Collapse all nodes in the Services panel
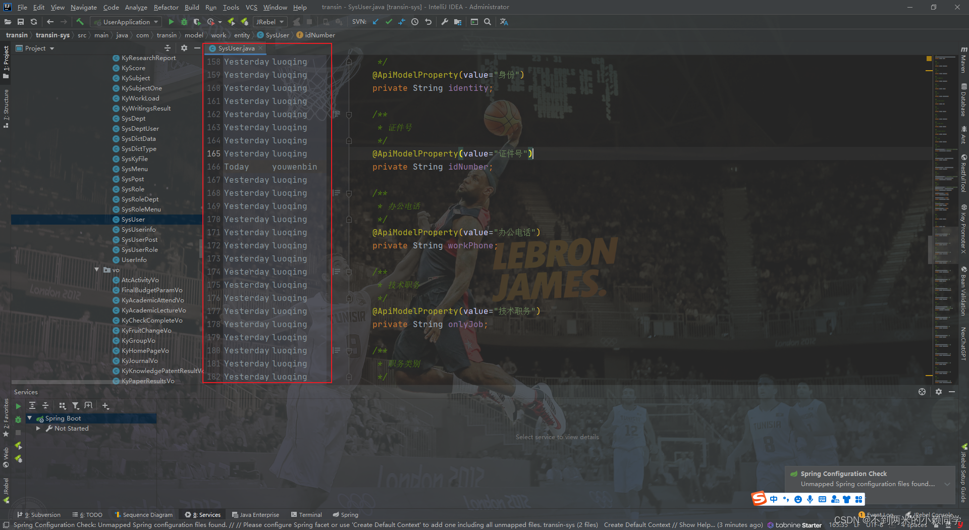This screenshot has height=530, width=969. click(45, 405)
